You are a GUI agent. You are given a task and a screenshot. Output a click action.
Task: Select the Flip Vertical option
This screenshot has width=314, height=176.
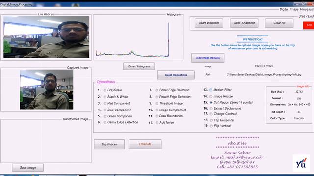211,126
